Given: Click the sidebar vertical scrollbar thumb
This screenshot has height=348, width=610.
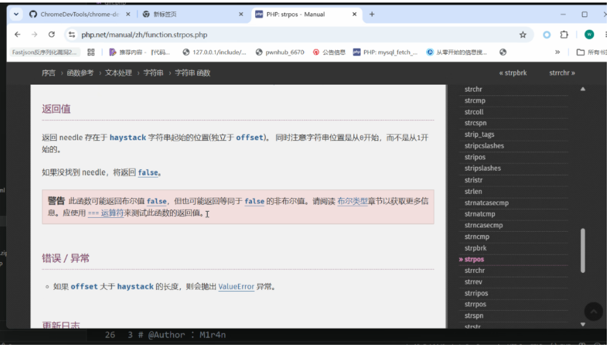Looking at the screenshot, I should 583,250.
